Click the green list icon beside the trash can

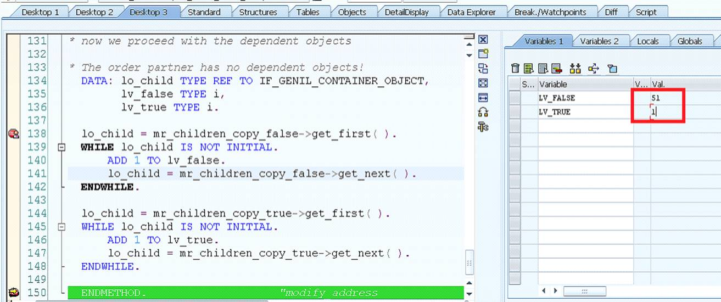coord(529,69)
